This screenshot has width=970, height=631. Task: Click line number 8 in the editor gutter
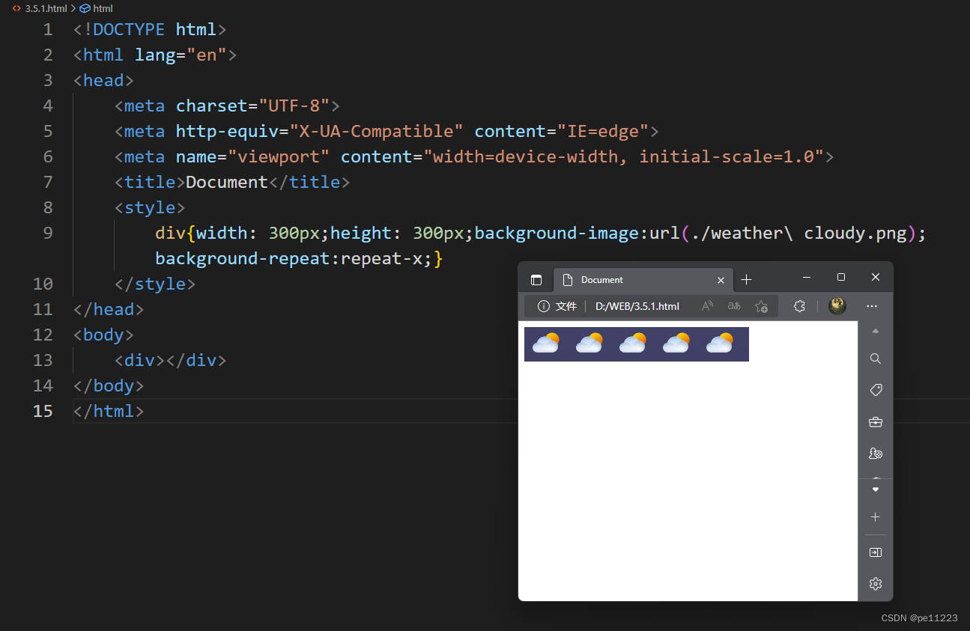click(48, 207)
